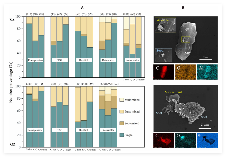Click the Resuspension label in the XA chart
This screenshot has width=226, height=157.
35,60
